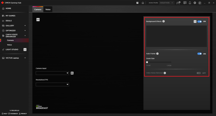Open the Resolution/FPS dropdown
The image size is (216, 116).
[x=52, y=85]
